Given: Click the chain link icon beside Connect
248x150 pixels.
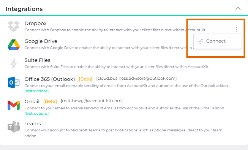Looking at the screenshot, I should (x=201, y=41).
